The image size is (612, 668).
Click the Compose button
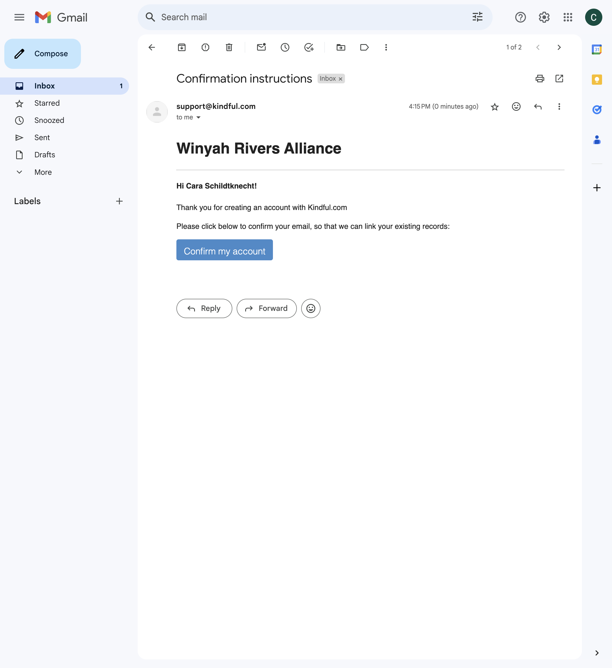42,54
